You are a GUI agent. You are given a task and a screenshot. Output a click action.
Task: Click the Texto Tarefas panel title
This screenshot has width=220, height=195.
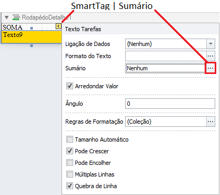[x=83, y=29]
